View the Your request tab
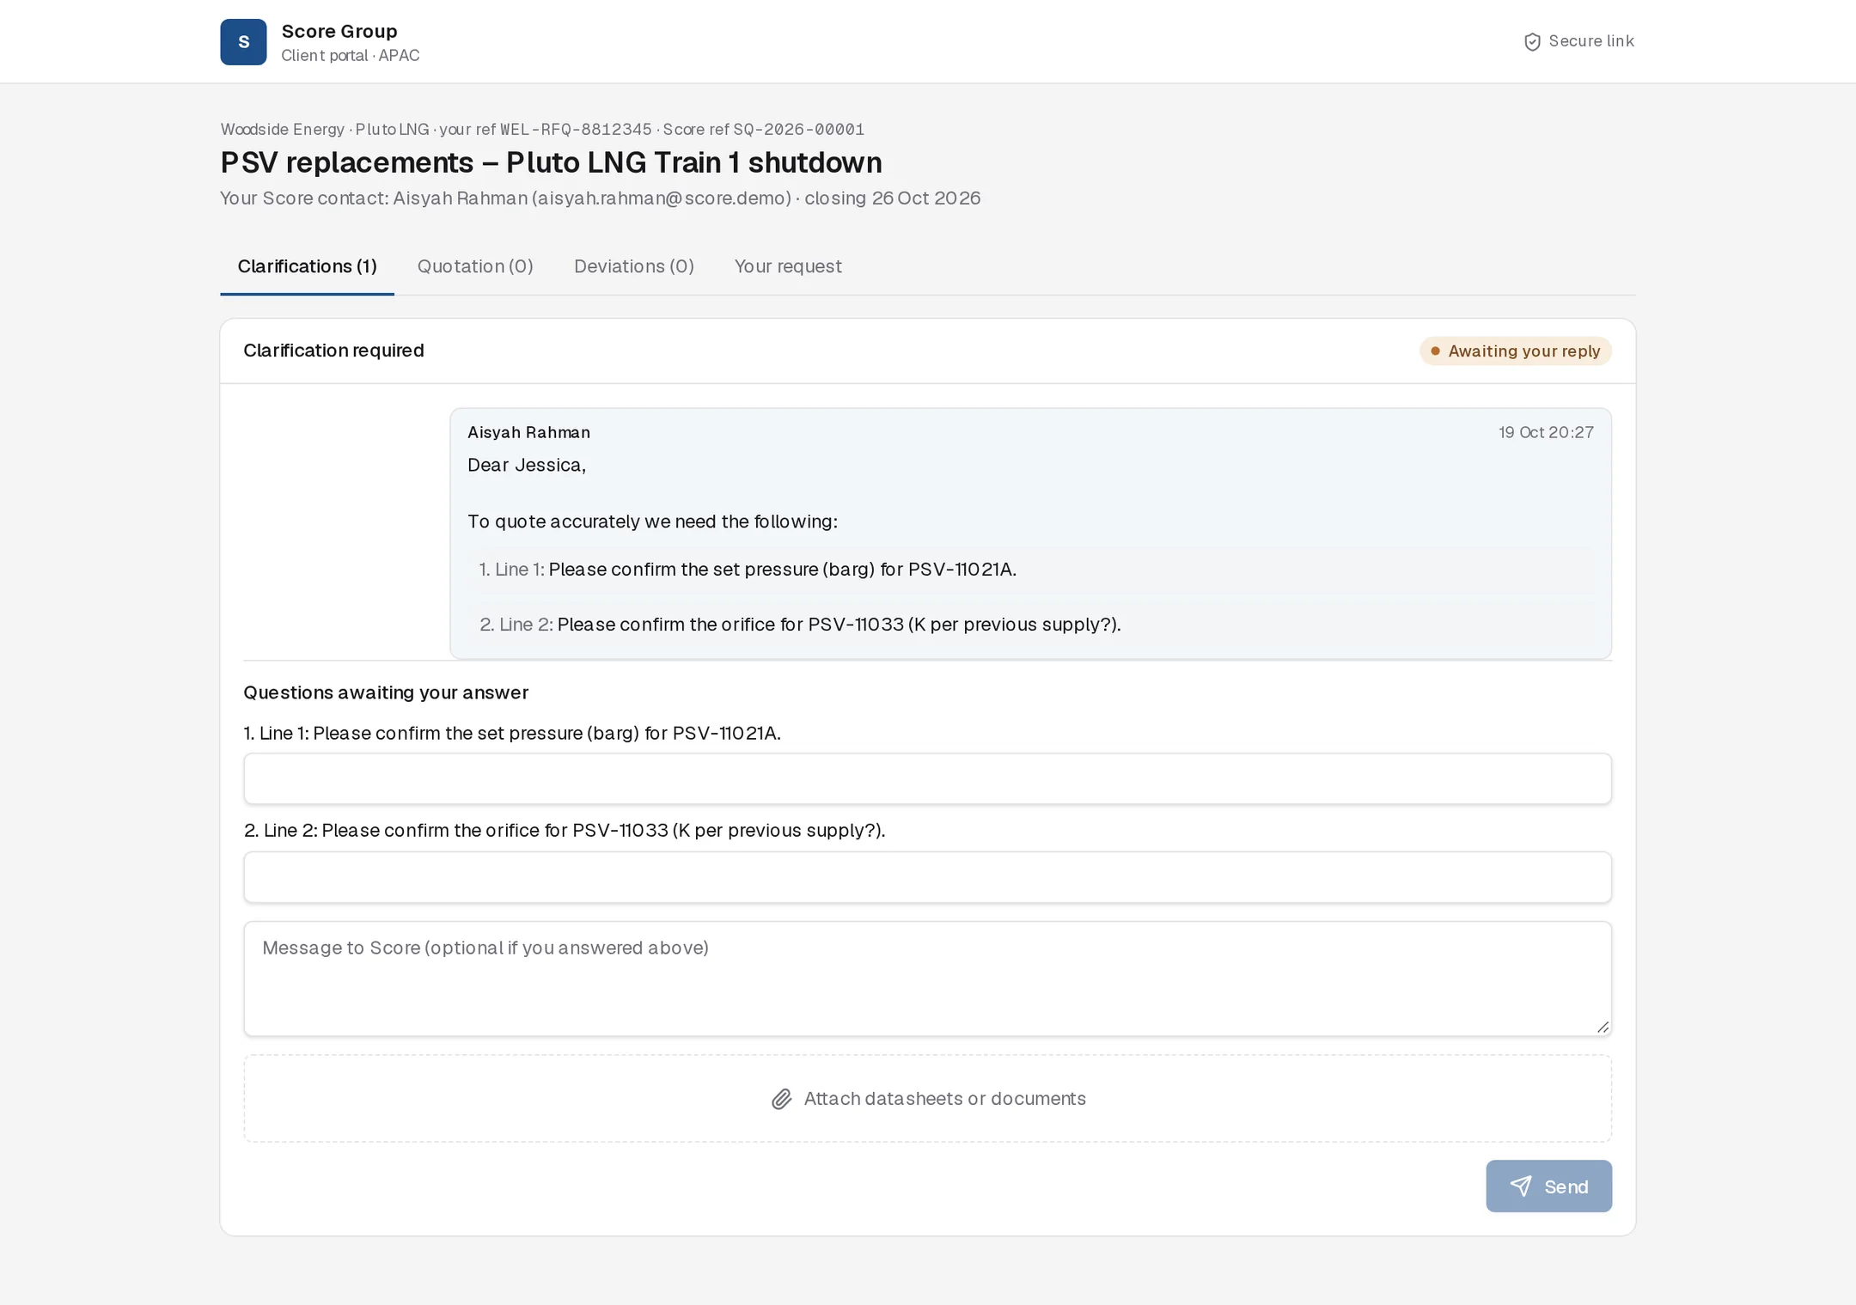1856x1305 pixels. coord(788,266)
